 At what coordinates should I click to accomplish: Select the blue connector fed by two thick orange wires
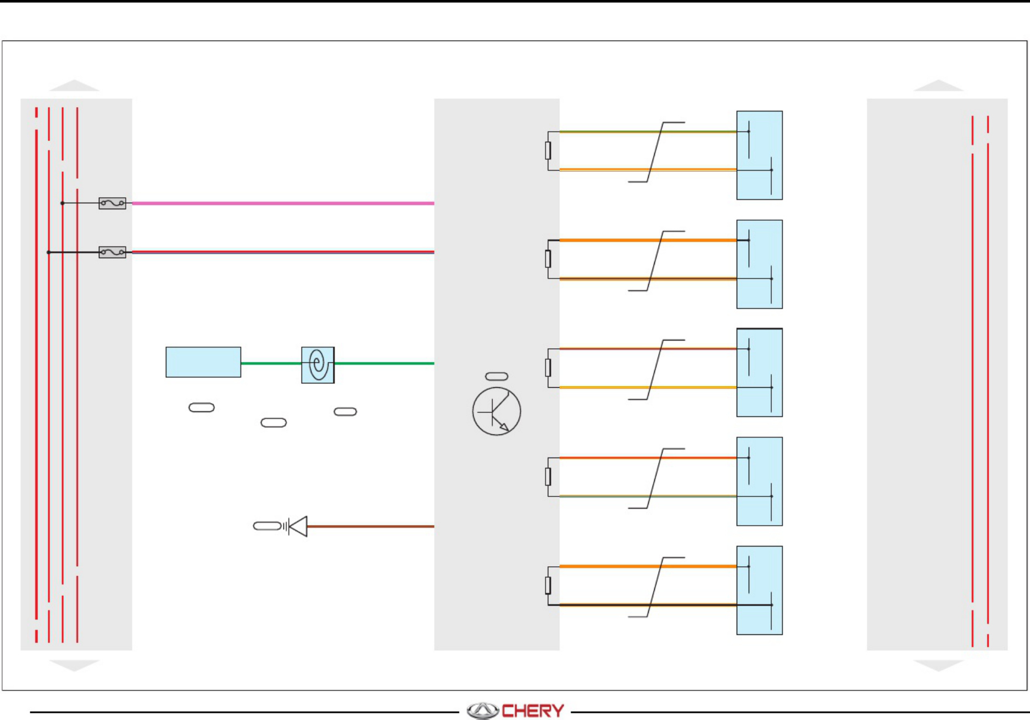click(759, 264)
